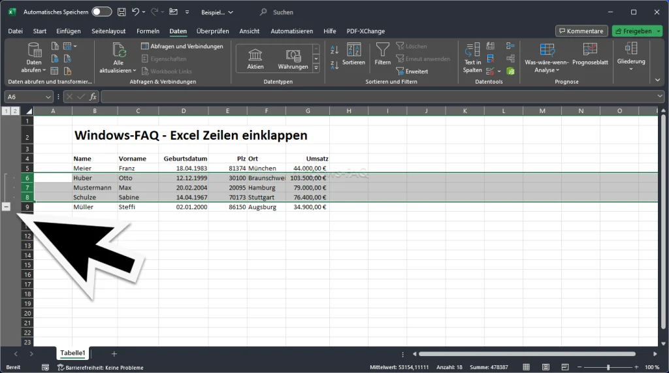Switch to Umbruchvorschau view icon
The height and width of the screenshot is (373, 669).
click(565, 367)
